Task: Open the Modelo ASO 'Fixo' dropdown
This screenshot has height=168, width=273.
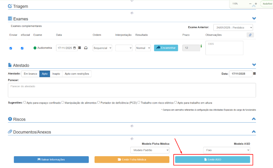Action: pyautogui.click(x=226, y=150)
